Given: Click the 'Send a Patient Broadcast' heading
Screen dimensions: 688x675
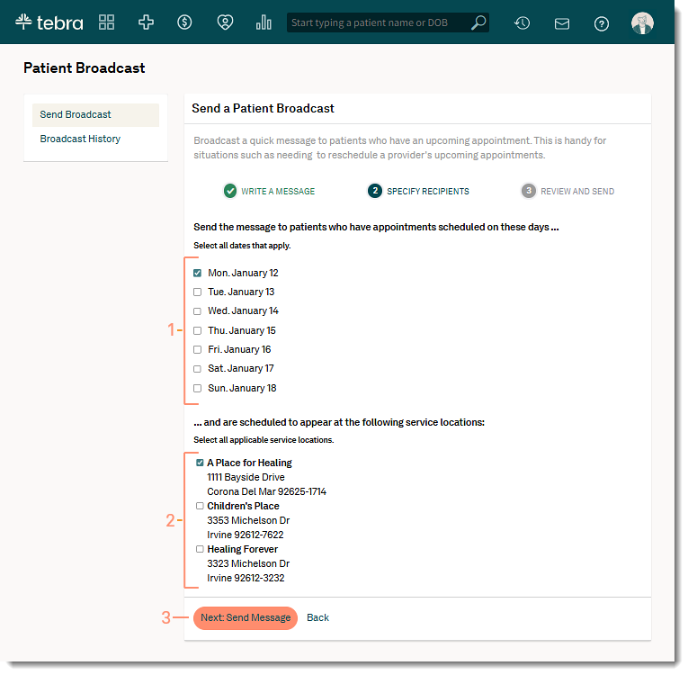Looking at the screenshot, I should (x=264, y=109).
